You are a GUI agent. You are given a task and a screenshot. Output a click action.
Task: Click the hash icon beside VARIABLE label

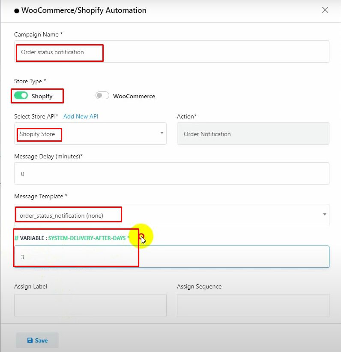[16, 238]
